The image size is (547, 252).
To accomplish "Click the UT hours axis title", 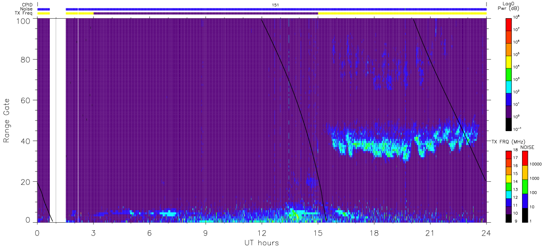I will (261, 243).
